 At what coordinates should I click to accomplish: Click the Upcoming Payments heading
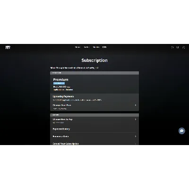tap(63, 96)
